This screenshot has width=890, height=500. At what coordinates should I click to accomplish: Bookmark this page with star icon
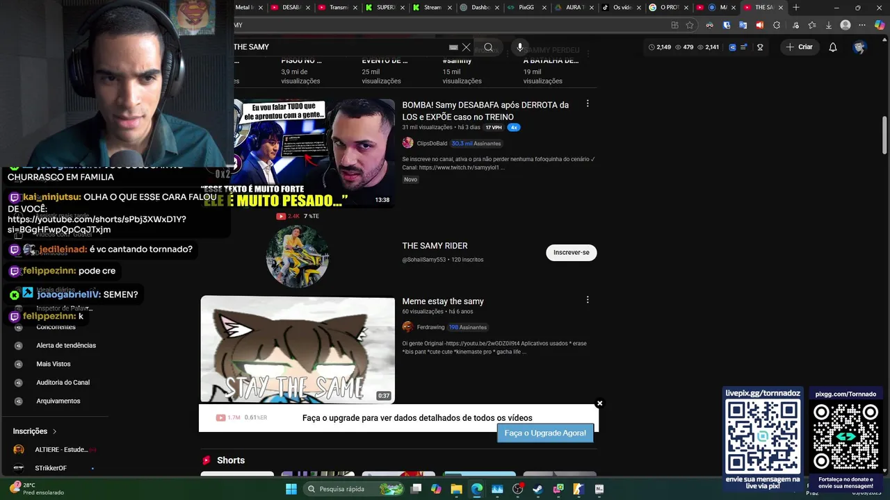coord(690,25)
